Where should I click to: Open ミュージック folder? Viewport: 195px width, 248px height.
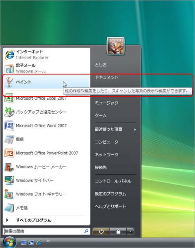point(106,103)
